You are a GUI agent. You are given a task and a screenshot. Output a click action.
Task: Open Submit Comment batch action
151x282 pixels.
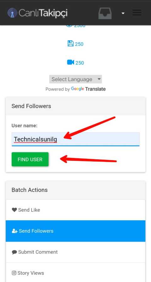click(x=75, y=252)
